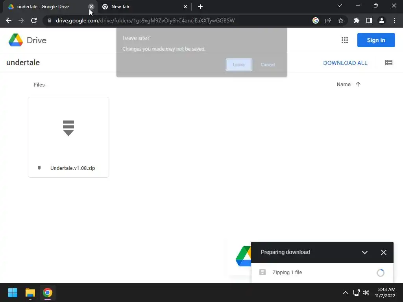Click the browser forward arrow
This screenshot has height=302, width=403.
[x=21, y=20]
